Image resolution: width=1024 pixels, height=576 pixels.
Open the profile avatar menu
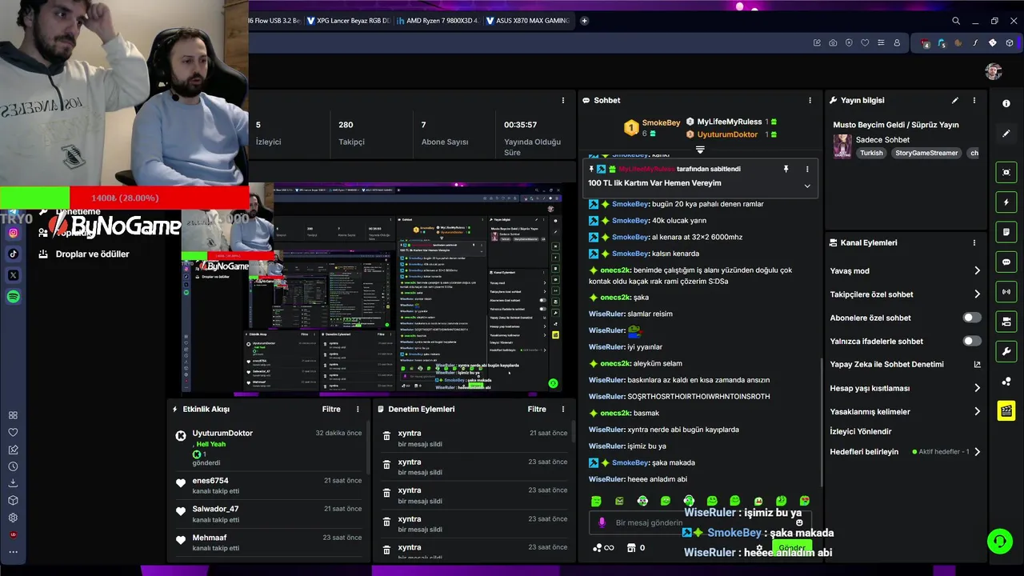(x=994, y=72)
